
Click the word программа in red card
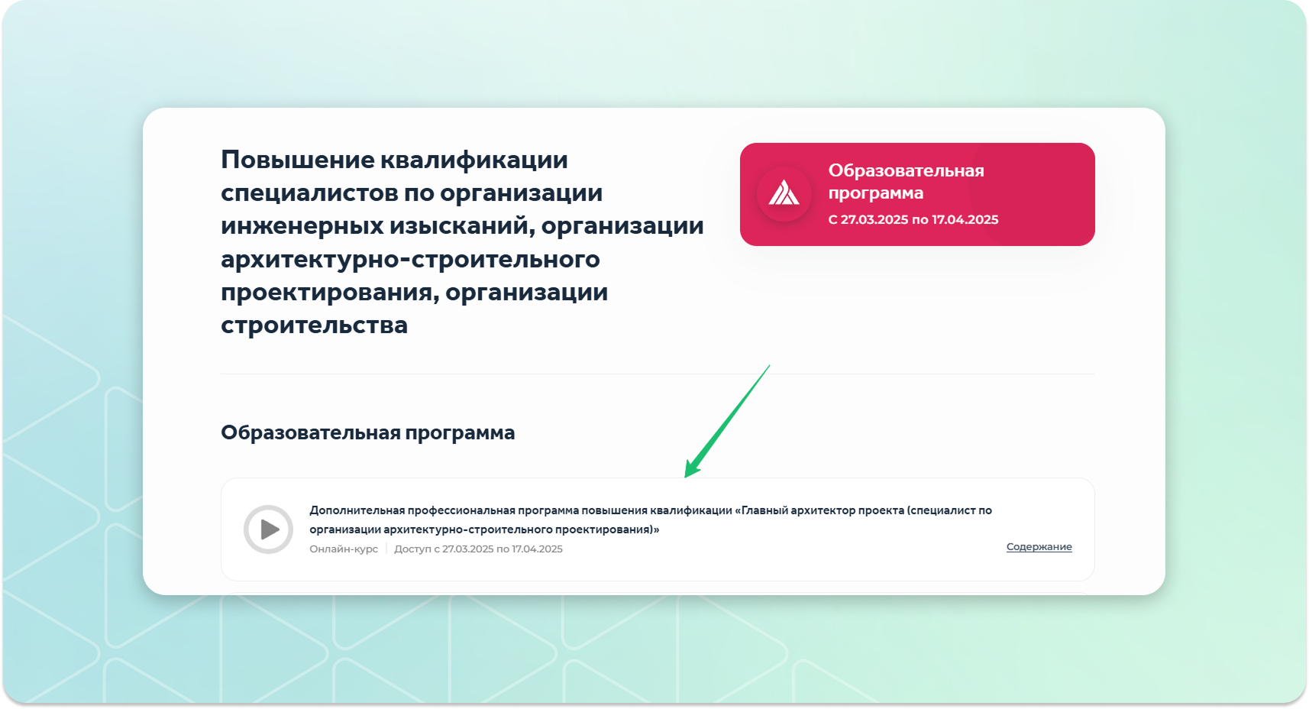click(x=875, y=193)
